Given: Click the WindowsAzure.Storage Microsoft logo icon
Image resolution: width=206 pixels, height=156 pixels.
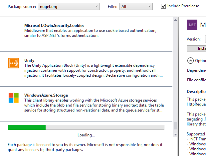Looking at the screenshot, I should (x=14, y=98).
